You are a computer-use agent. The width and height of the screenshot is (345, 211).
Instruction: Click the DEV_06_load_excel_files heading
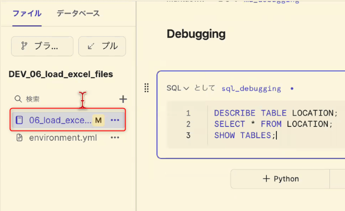click(61, 74)
